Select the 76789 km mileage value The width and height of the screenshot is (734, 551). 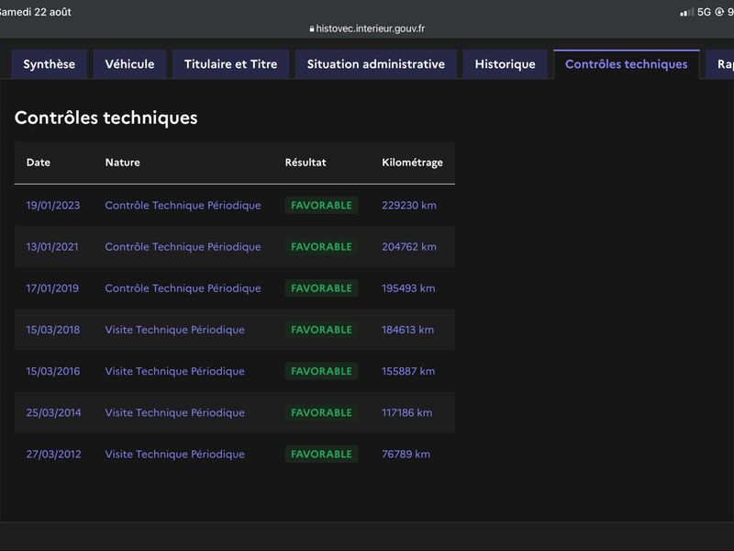[x=406, y=454]
